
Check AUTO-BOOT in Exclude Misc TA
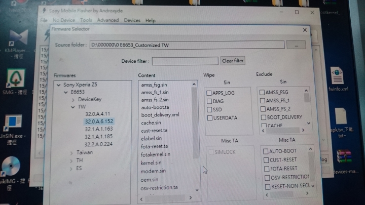pos(266,151)
